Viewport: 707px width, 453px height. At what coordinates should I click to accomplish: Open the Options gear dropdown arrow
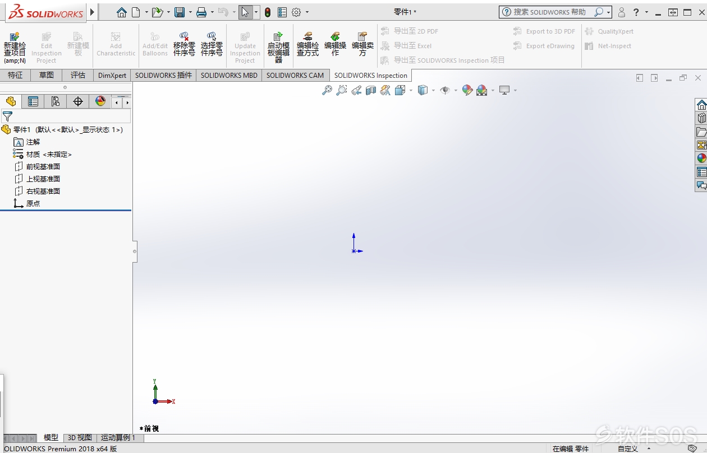point(307,12)
